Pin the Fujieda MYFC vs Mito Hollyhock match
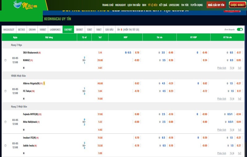This screenshot has width=247, height=157. coord(5,122)
